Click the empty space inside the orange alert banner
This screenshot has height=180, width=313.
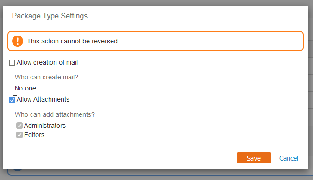[210, 41]
